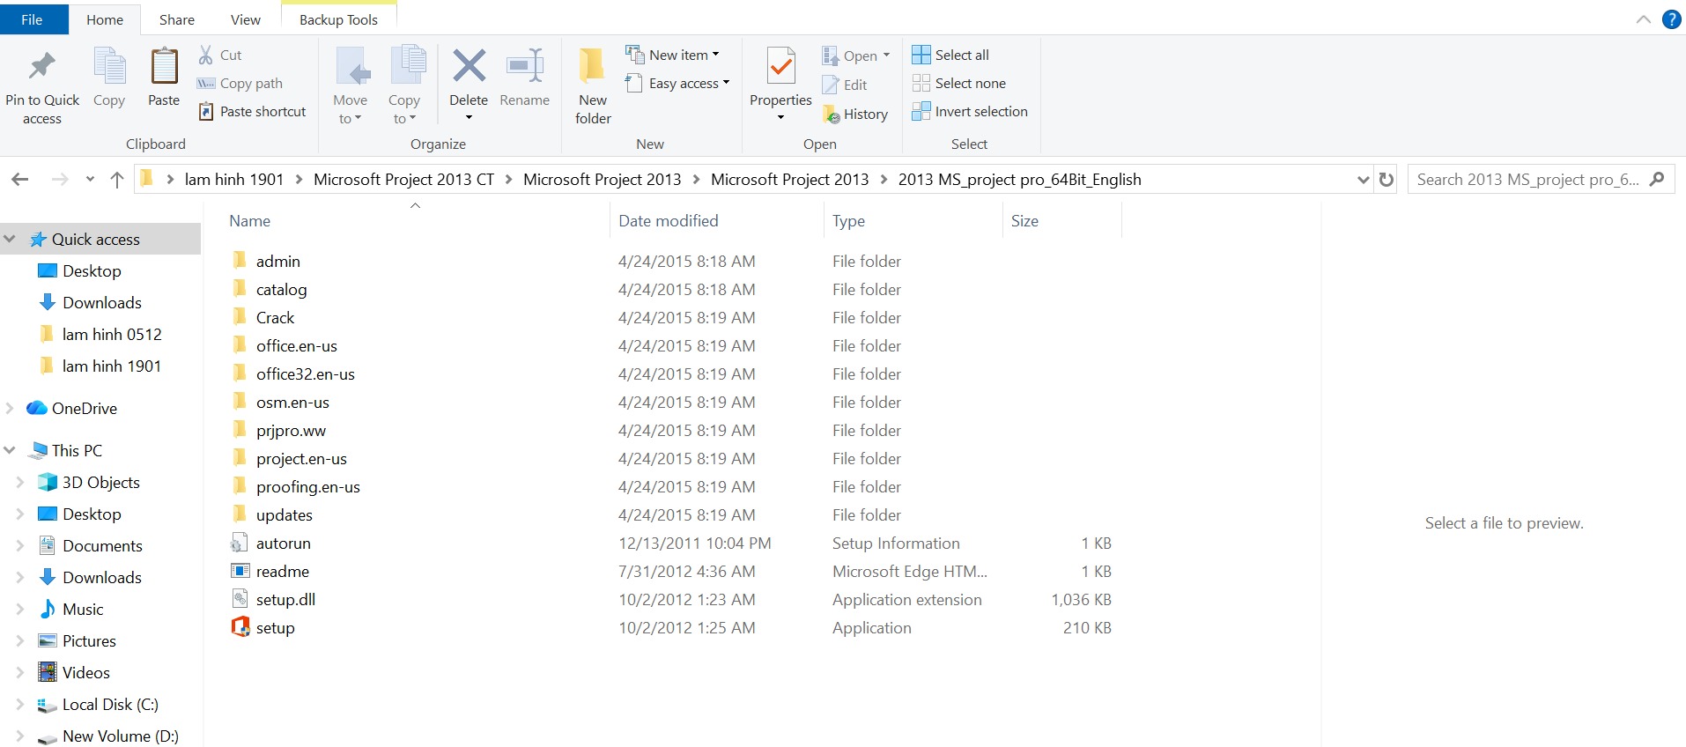Click the search box for this folder
The width and height of the screenshot is (1686, 747).
[x=1527, y=180]
